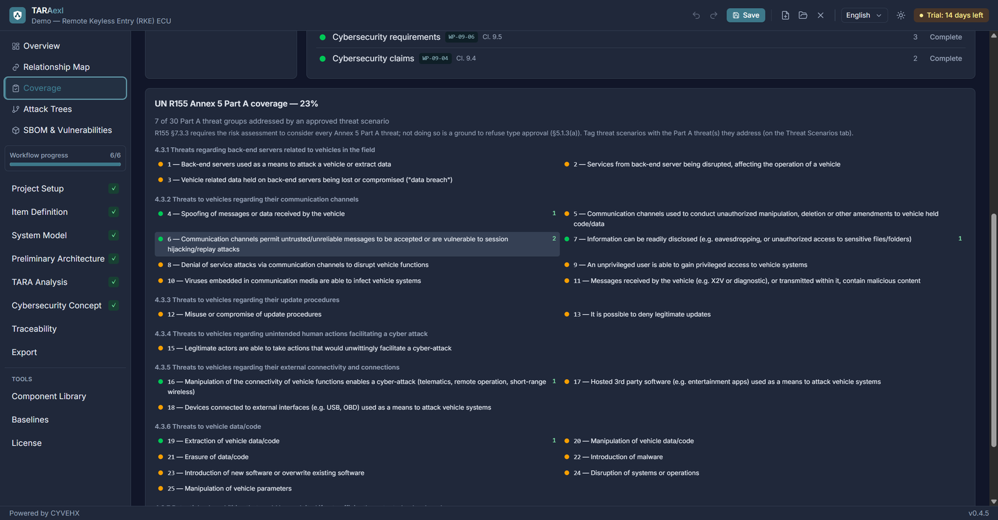Select threat 16 manipulation of connectivity

[x=357, y=387]
